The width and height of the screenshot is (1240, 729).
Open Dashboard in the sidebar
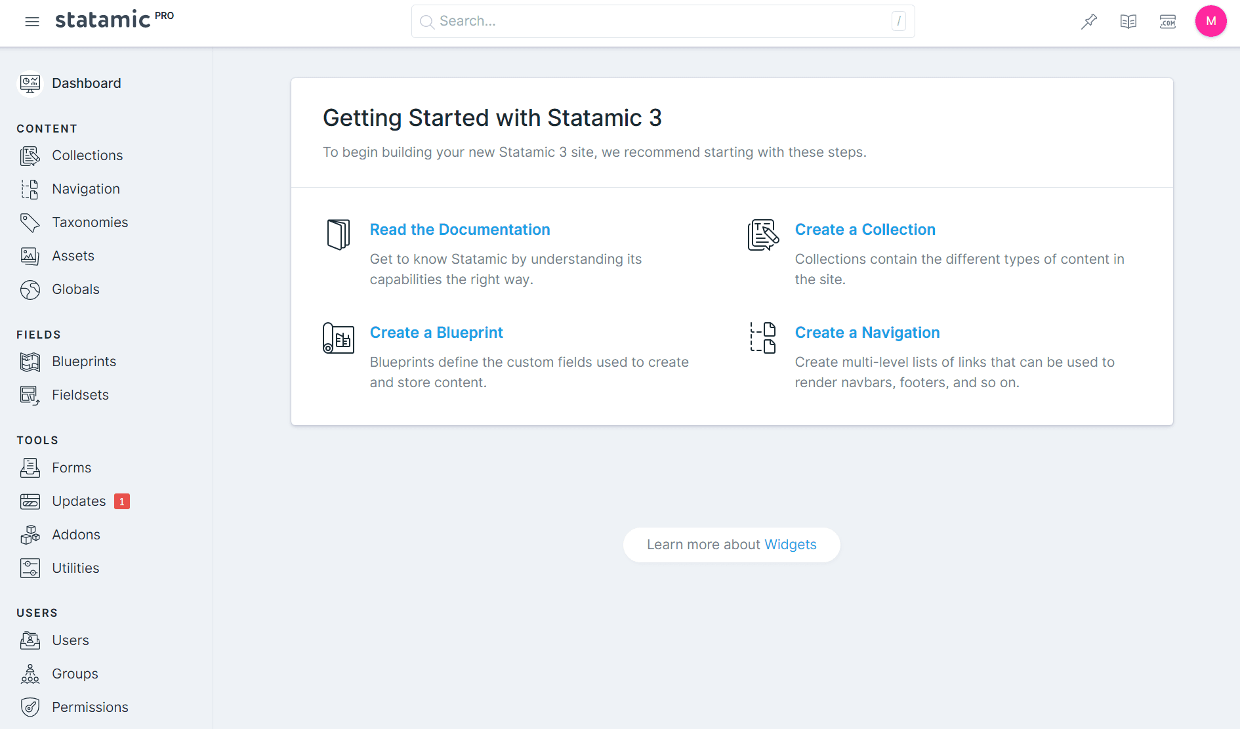pyautogui.click(x=86, y=83)
